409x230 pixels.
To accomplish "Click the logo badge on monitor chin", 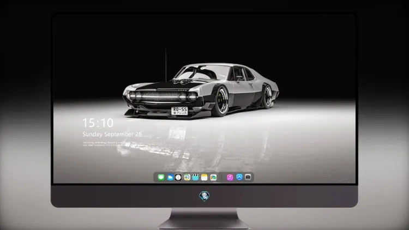I will coord(204,196).
